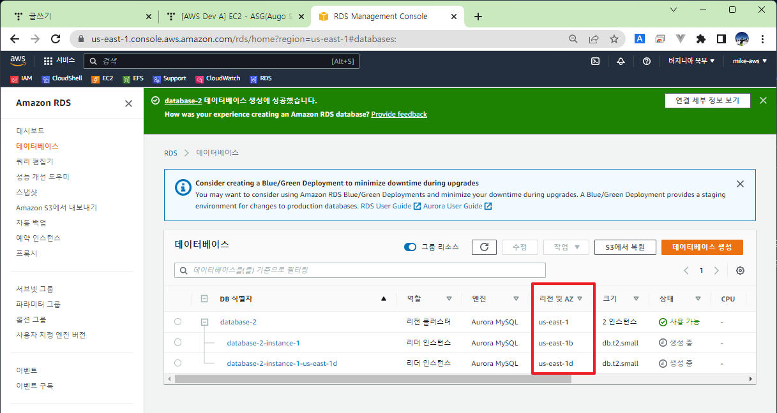Screen dimensions: 777x413
Task: Collapse all rows via header expander
Action: [x=204, y=299]
